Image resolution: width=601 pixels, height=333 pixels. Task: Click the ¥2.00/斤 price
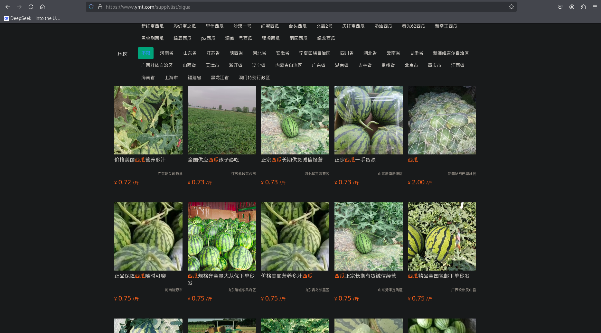click(420, 182)
